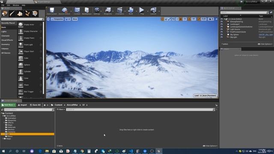
Task: Select Paint mode brush icon
Action: point(12,14)
